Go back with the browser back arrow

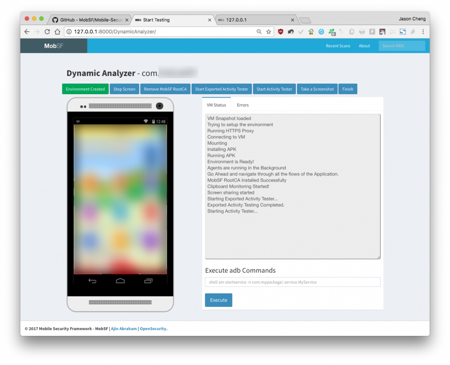coord(27,32)
